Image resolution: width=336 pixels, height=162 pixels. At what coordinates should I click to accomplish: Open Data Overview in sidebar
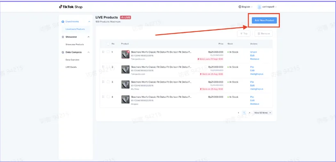[x=73, y=60]
